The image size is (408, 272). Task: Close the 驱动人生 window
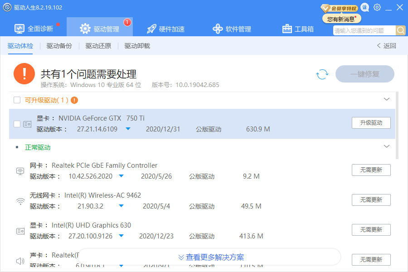(400, 7)
